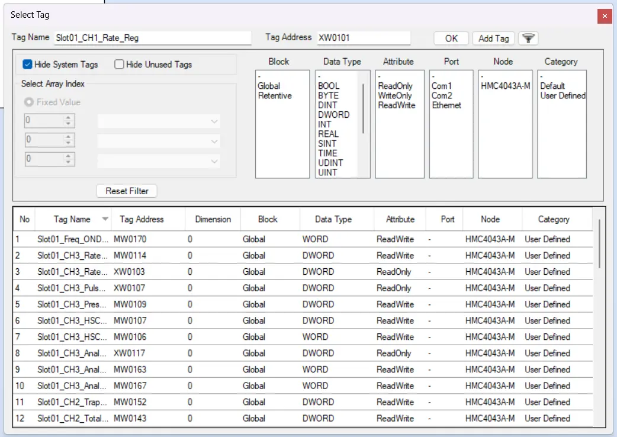Viewport: 617px width, 437px height.
Task: Select BOOL in Data Type filter
Action: (329, 86)
